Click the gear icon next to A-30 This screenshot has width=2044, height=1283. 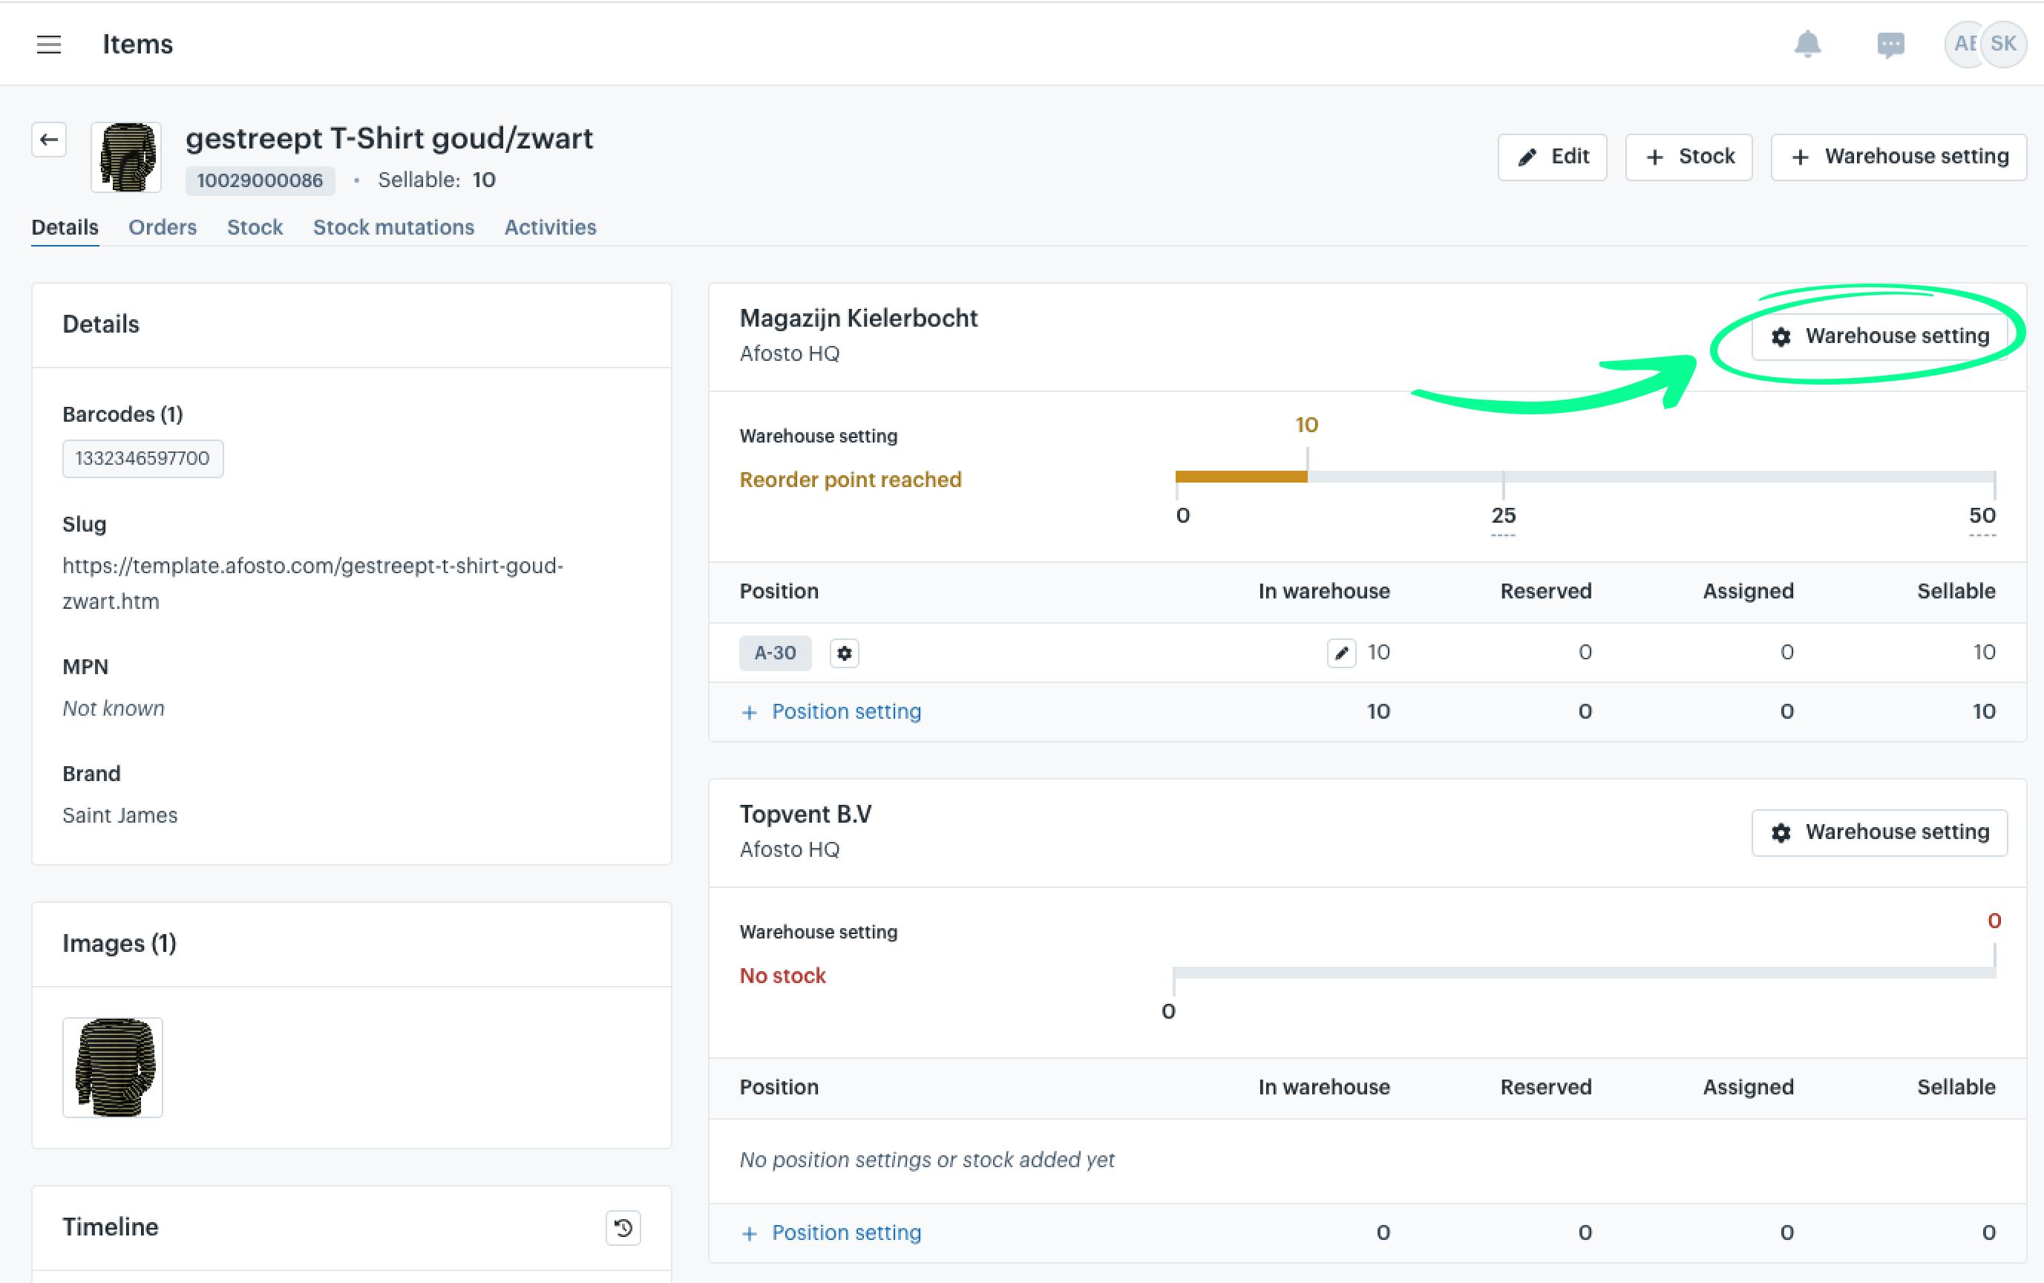tap(844, 653)
